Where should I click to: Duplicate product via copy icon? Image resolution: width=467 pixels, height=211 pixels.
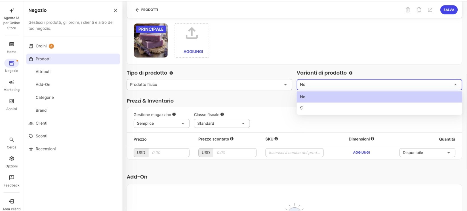(419, 10)
